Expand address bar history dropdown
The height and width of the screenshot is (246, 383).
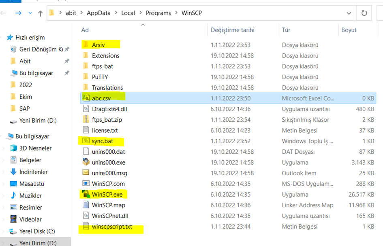coord(349,13)
